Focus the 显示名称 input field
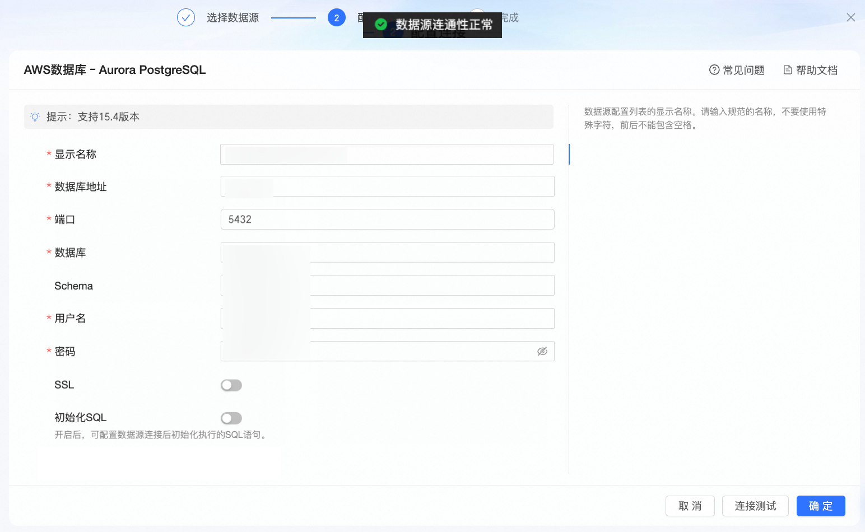The height and width of the screenshot is (532, 865). pos(387,154)
